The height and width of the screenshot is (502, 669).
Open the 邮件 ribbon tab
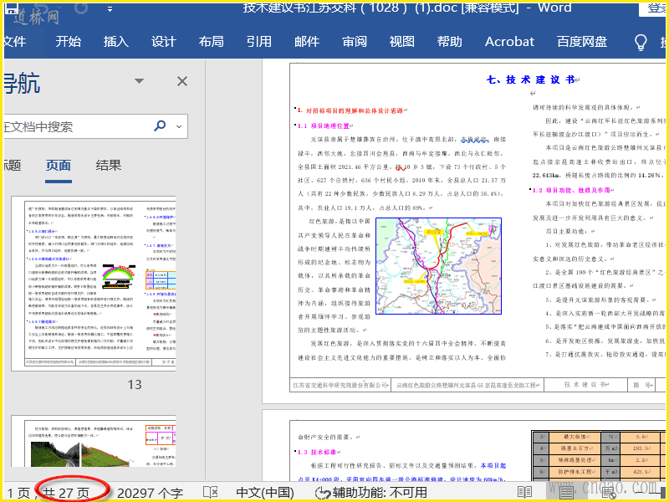307,41
